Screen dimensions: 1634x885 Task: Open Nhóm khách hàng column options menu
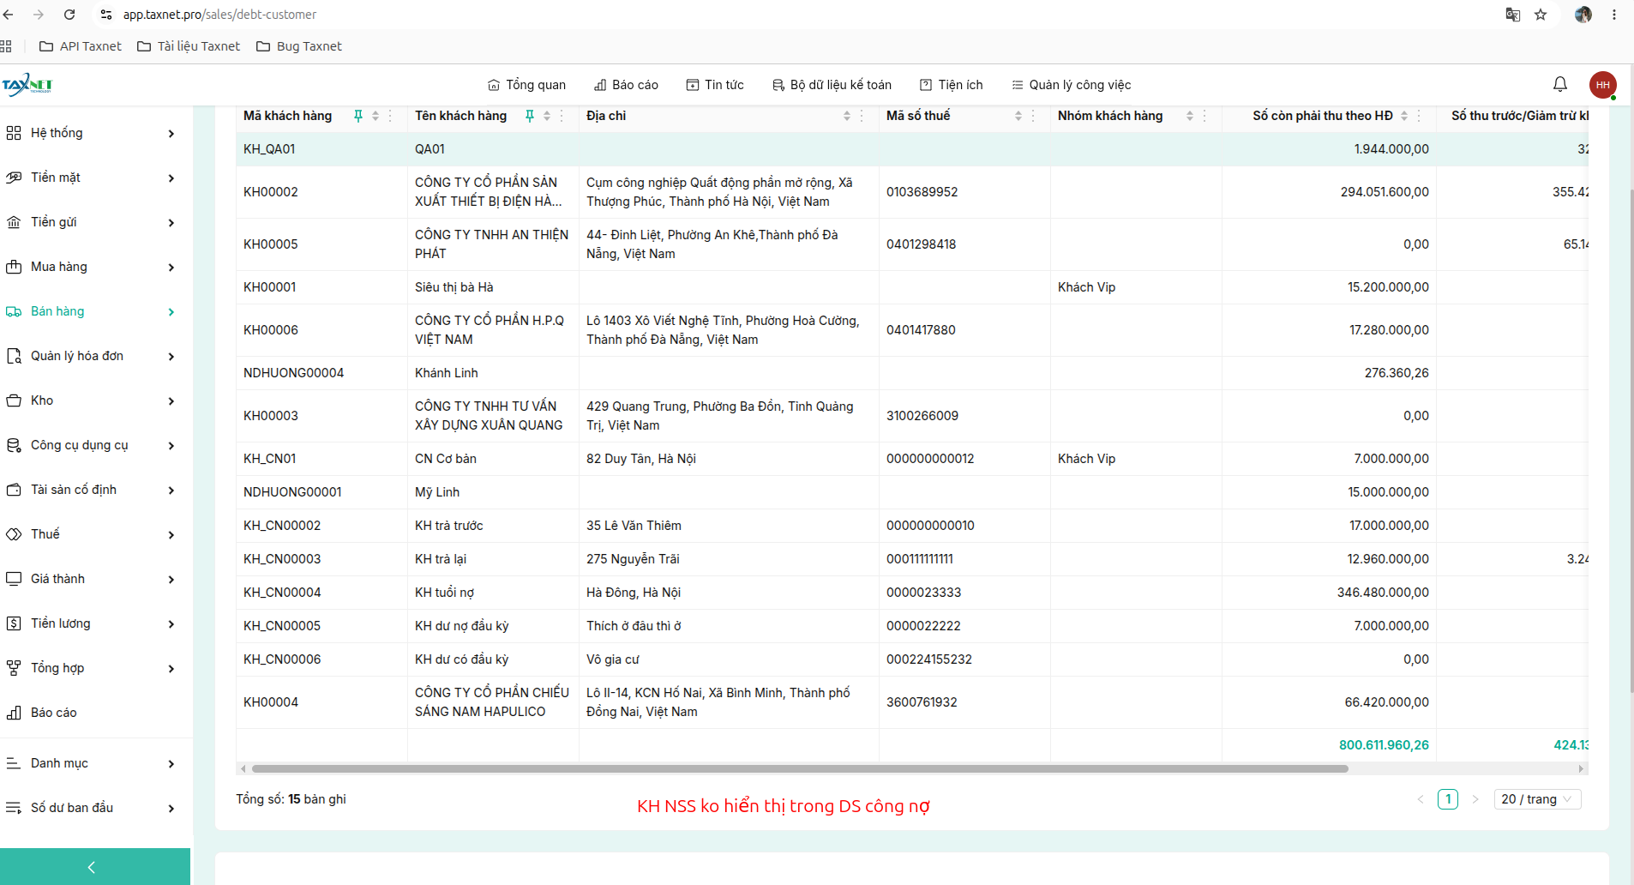coord(1204,116)
